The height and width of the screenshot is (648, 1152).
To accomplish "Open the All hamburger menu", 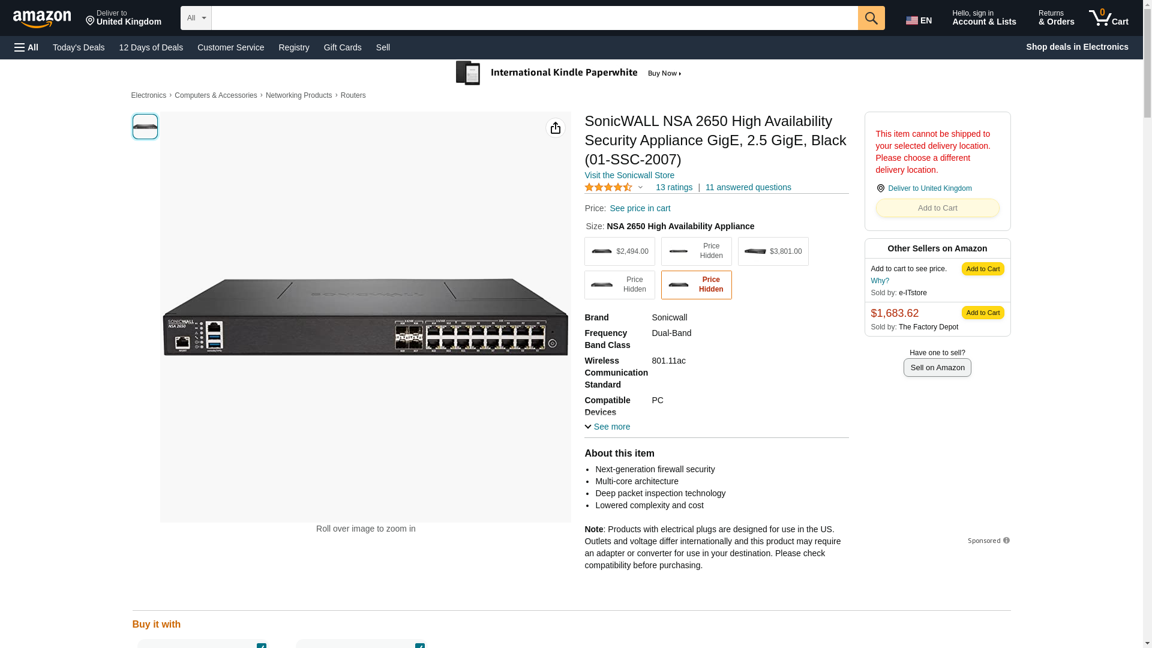I will [26, 47].
